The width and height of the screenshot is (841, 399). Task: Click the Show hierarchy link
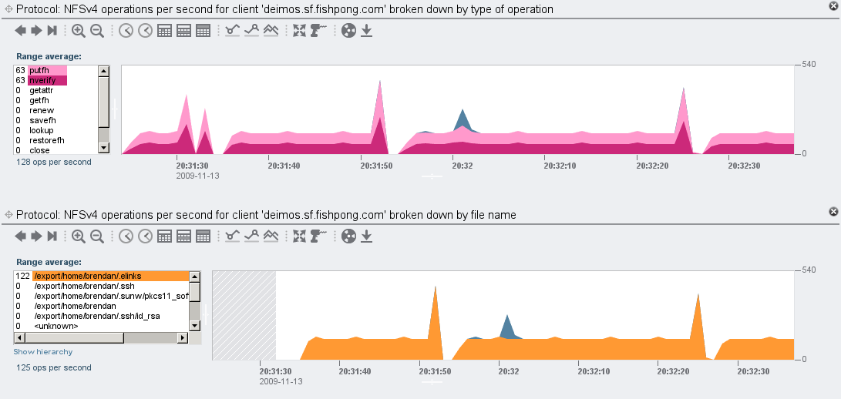[x=43, y=352]
